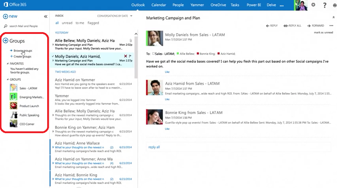Collapse the Favorites section
Viewport: 337px width, 188px height.
coord(8,64)
